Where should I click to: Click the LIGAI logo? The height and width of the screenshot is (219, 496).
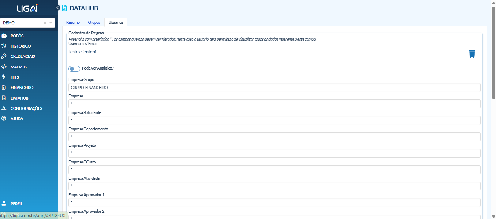tap(27, 8)
